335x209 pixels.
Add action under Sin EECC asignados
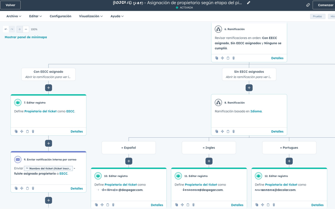(249, 88)
